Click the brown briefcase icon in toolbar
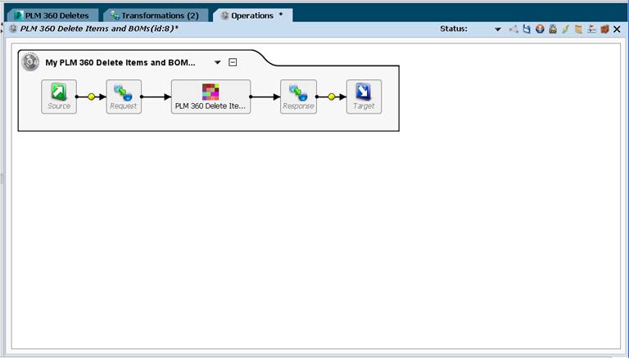The image size is (629, 358). pos(604,29)
